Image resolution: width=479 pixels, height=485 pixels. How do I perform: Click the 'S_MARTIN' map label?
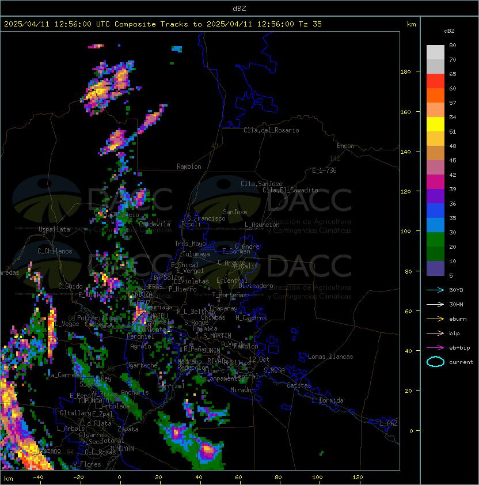(217, 336)
